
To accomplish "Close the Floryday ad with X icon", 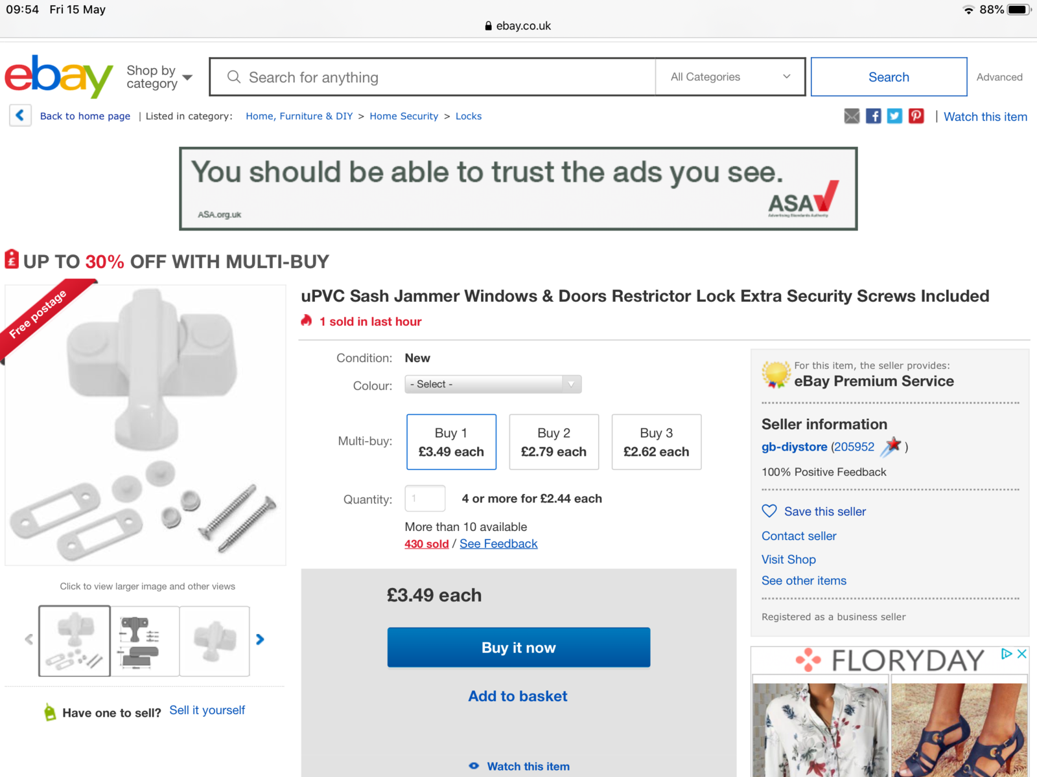I will pyautogui.click(x=1022, y=654).
